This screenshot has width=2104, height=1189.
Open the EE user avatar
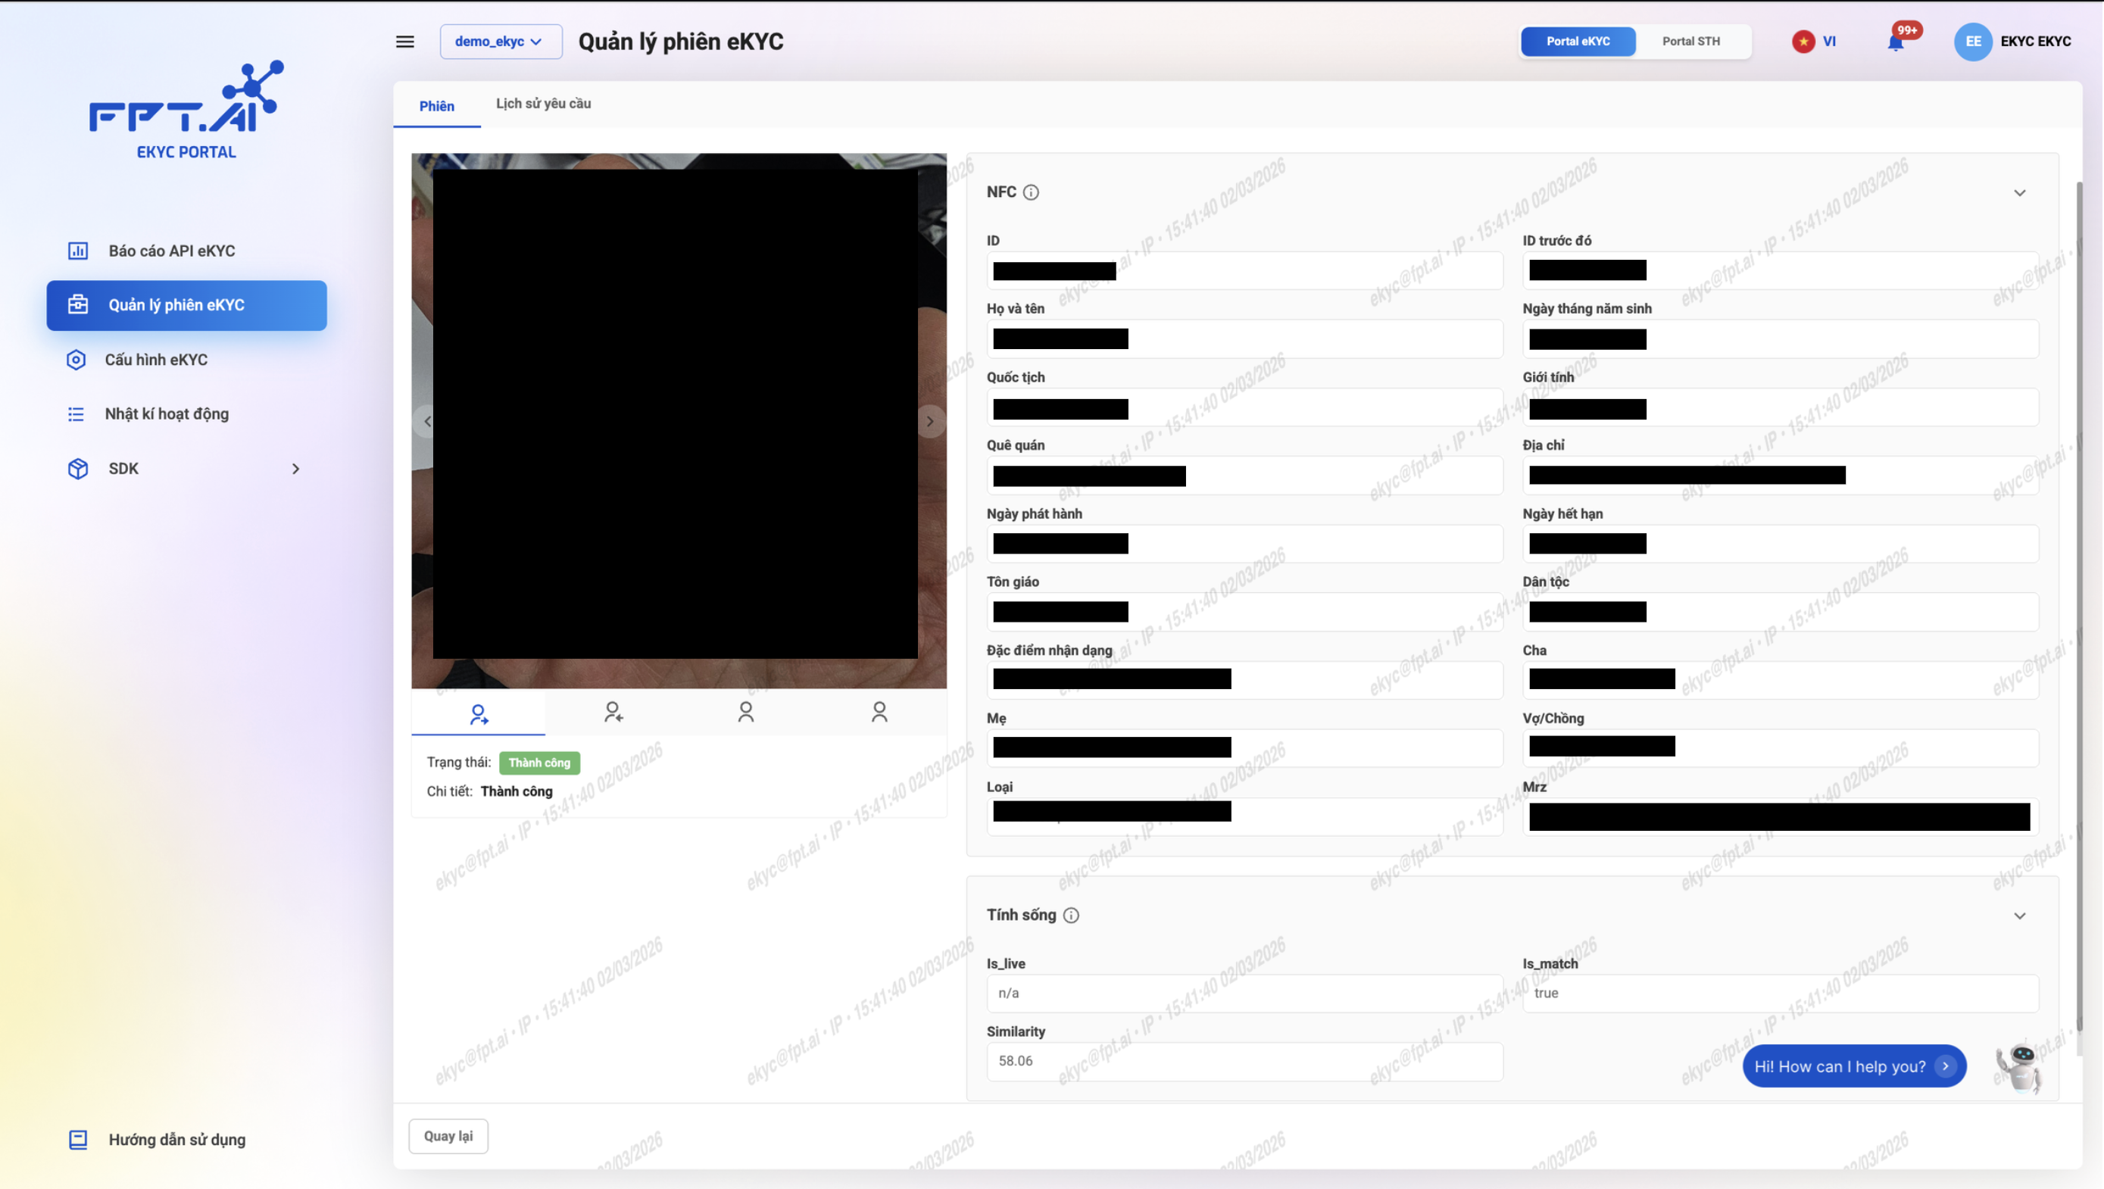pos(1972,42)
